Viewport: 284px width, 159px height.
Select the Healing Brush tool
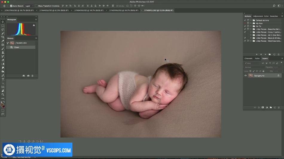tap(3, 45)
